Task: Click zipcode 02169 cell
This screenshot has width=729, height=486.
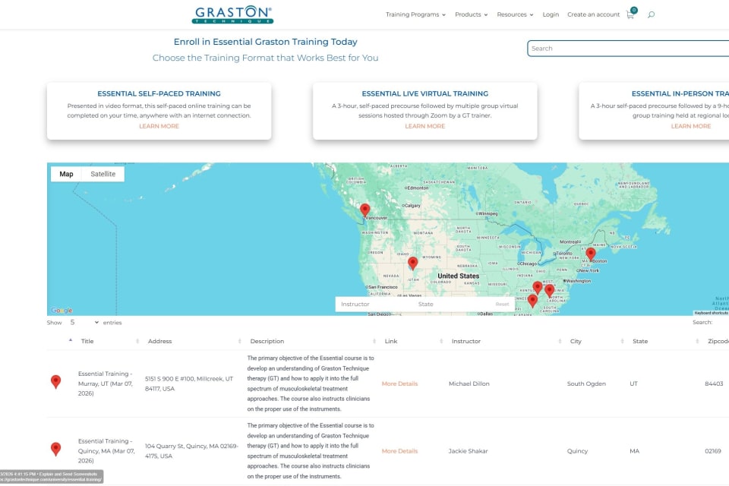Action: coord(713,451)
